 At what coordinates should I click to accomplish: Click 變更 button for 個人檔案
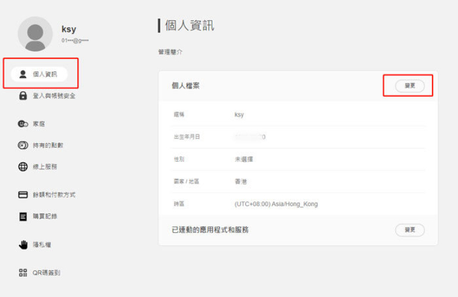[410, 86]
